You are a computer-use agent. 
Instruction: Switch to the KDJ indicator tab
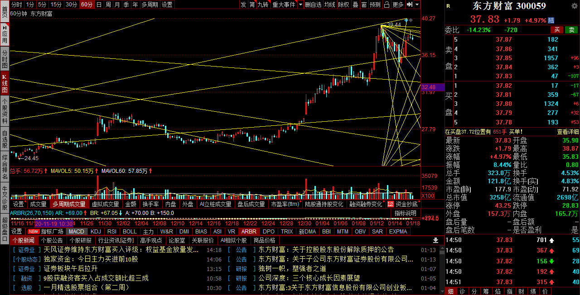96,231
